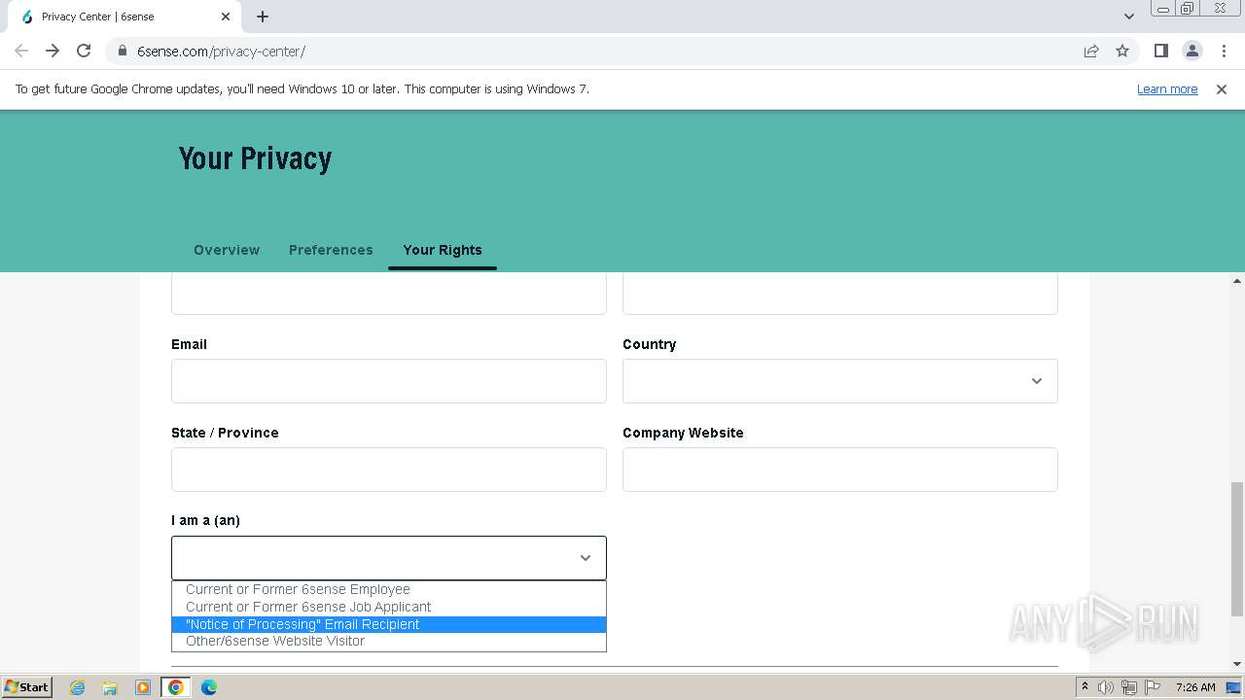Click the site padlock icon in address bar

pos(123,51)
